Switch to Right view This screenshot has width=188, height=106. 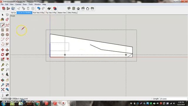pos(83,9)
